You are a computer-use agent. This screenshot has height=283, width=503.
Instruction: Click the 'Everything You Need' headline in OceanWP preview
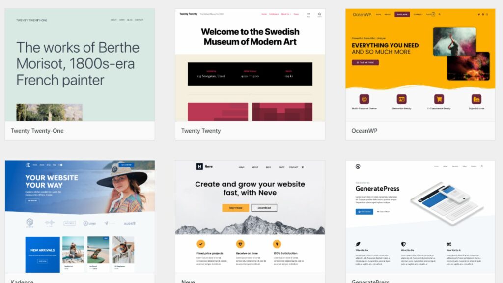pyautogui.click(x=385, y=45)
